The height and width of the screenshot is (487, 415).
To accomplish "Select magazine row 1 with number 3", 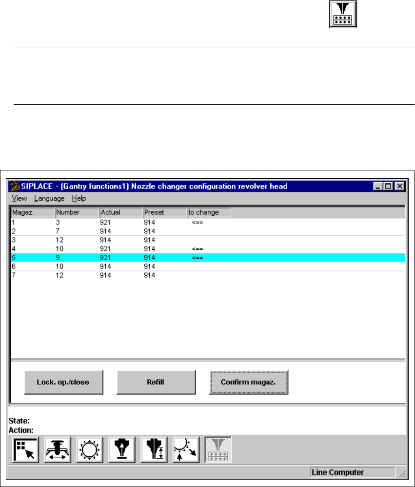I will (208, 223).
